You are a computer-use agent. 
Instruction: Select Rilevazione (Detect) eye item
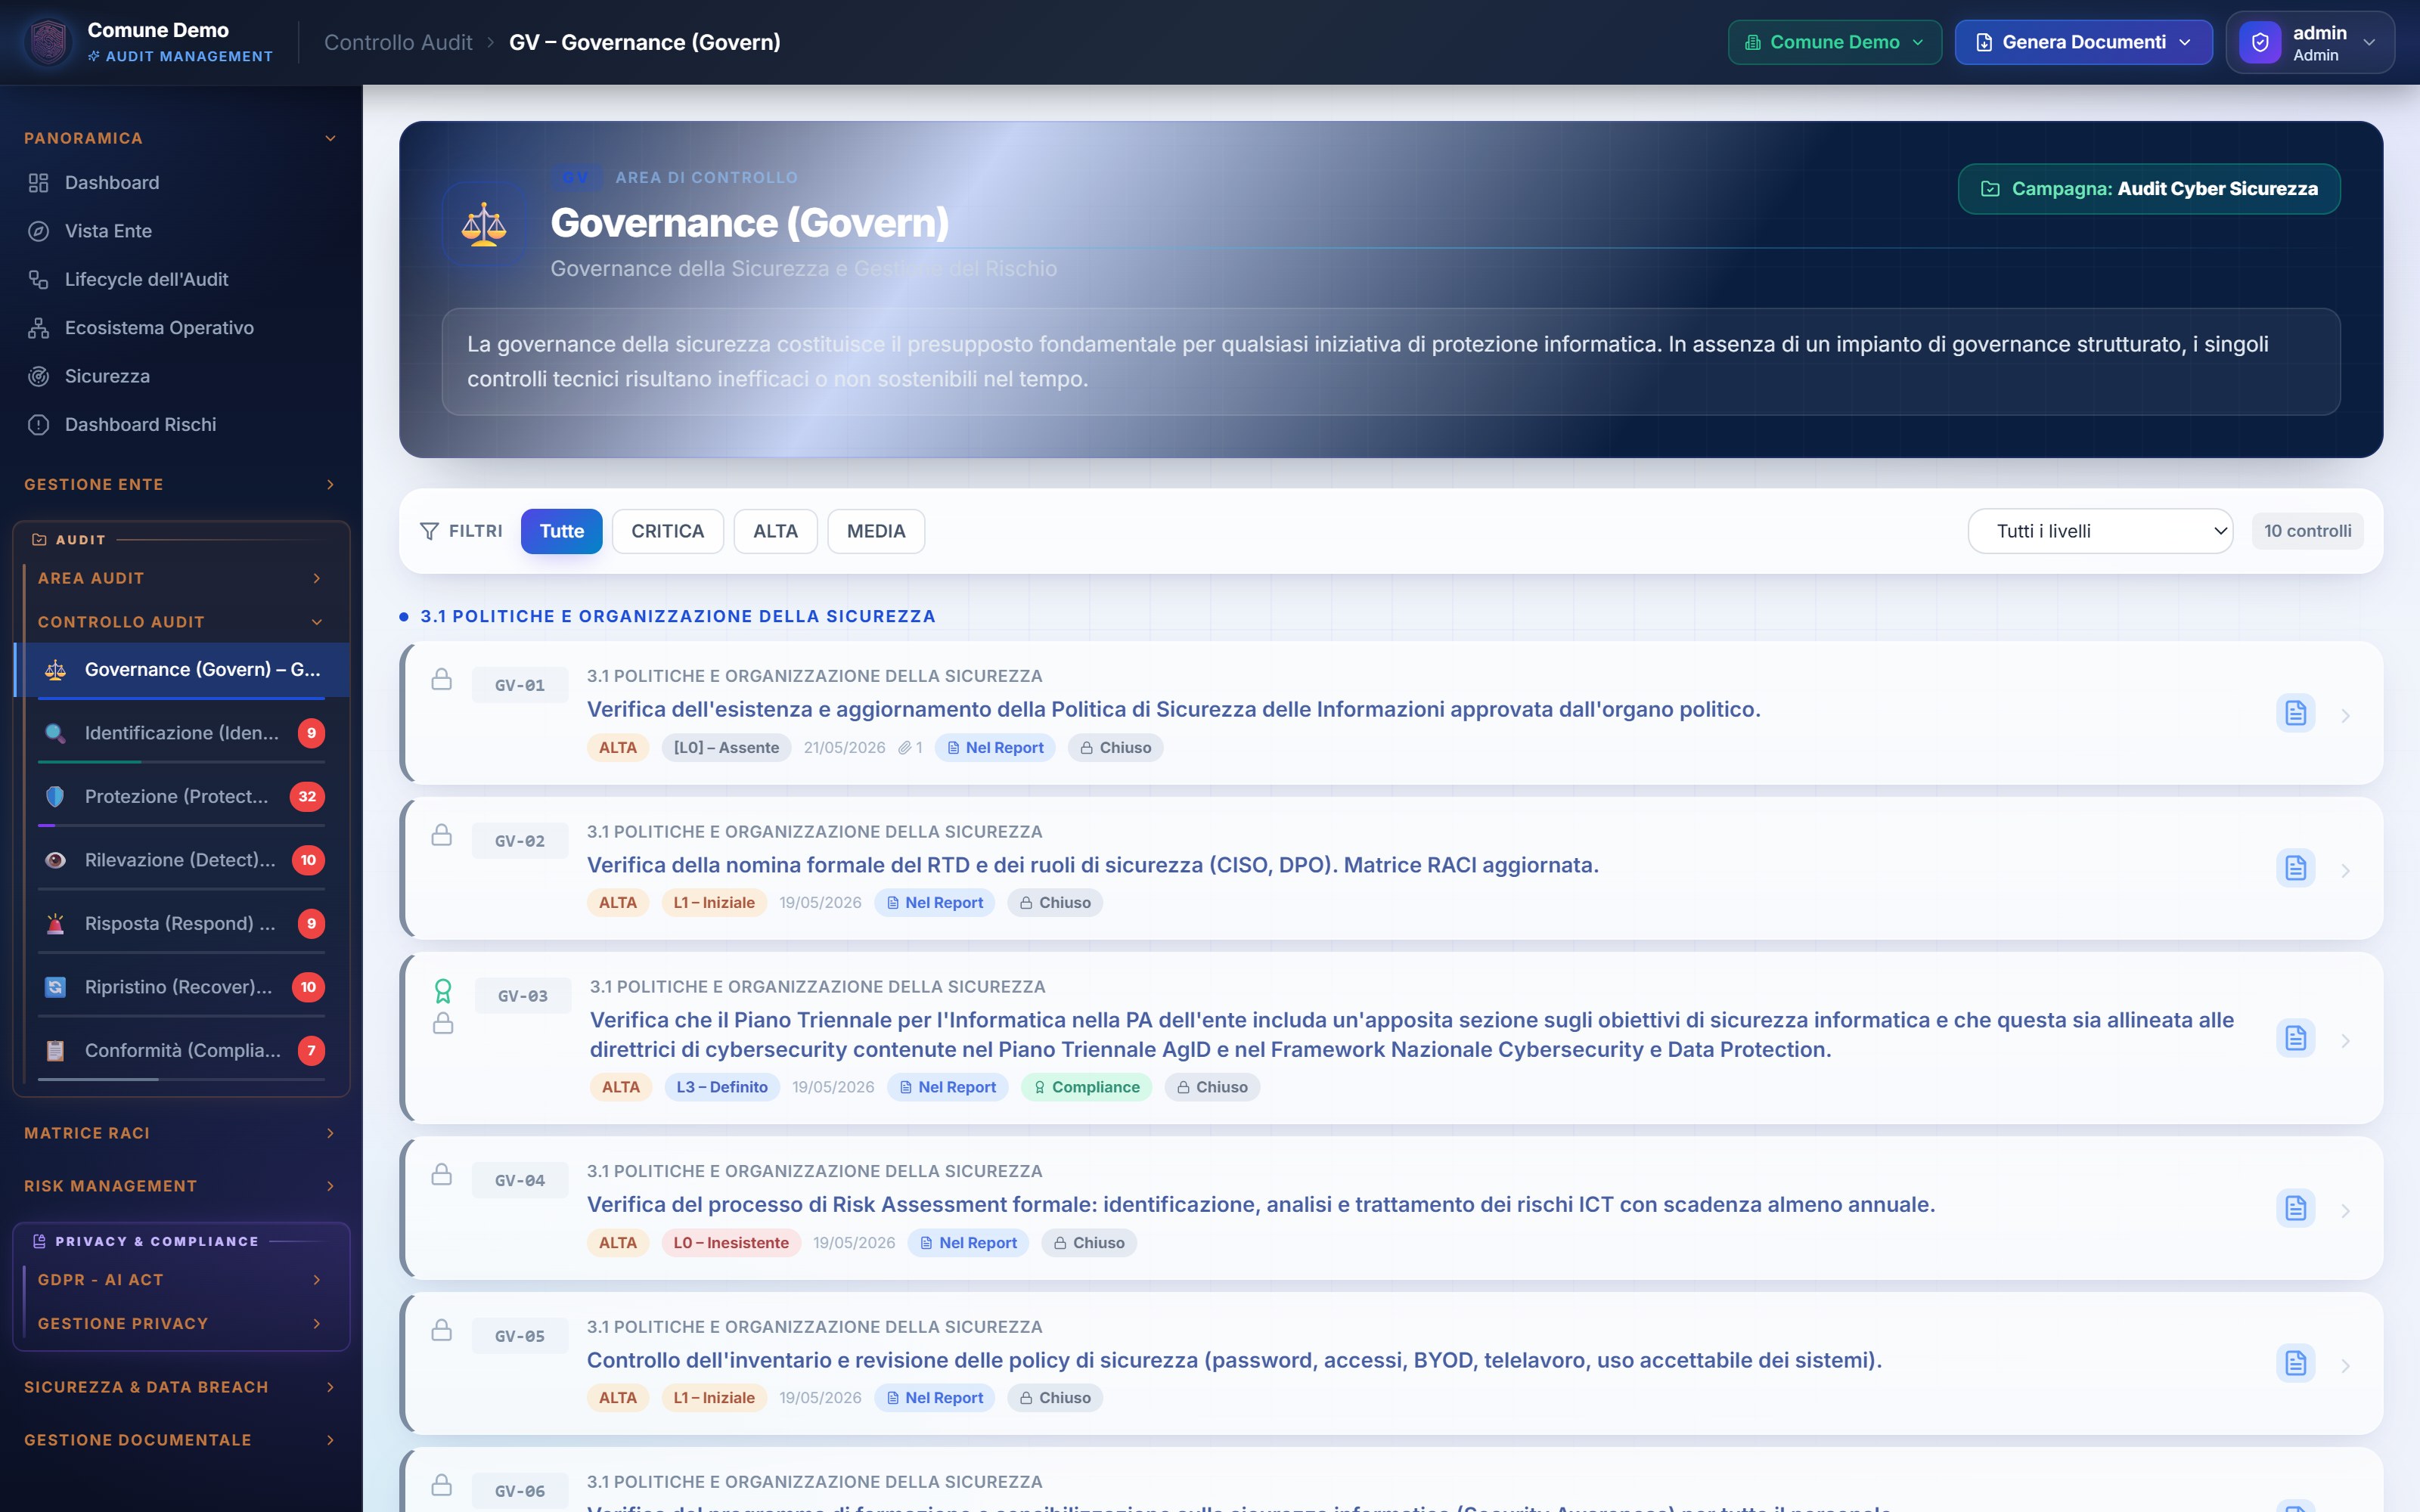click(183, 860)
